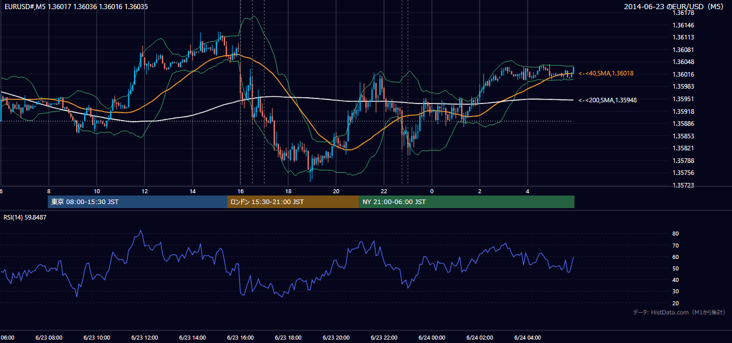Click the RSI(14) 59.8487 indicator label
This screenshot has width=732, height=343.
click(x=25, y=217)
